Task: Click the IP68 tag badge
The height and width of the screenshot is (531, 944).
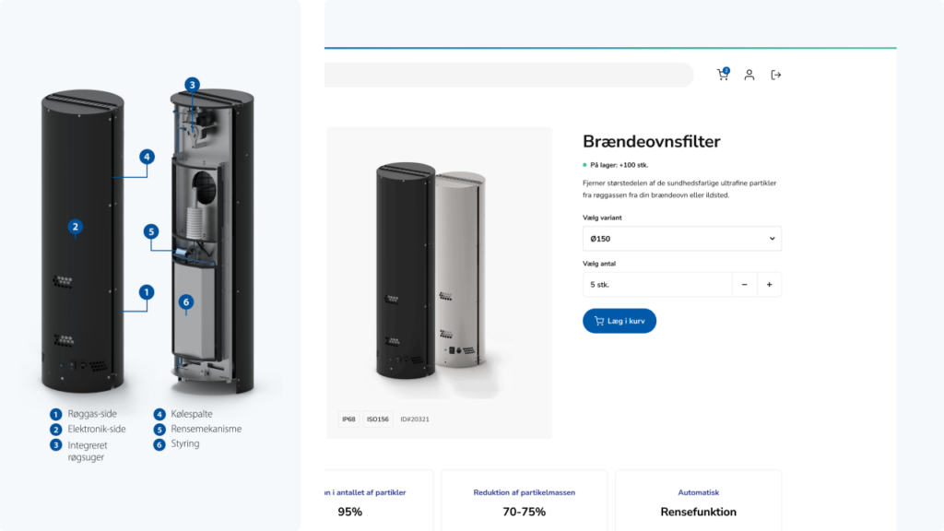Action: (x=348, y=419)
